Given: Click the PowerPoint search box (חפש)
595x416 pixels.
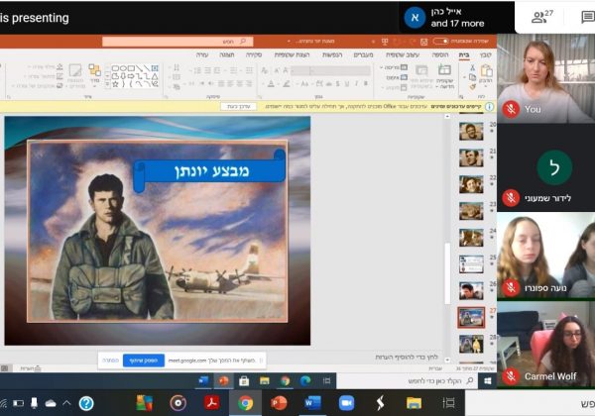Looking at the screenshot, I should tap(178, 42).
